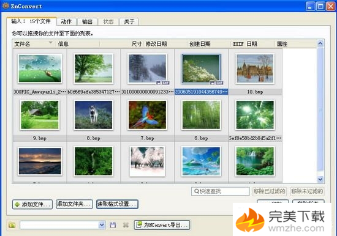The width and height of the screenshot is (337, 236).
Task: Select the snowy forest road thumbnail
Action: tap(147, 68)
